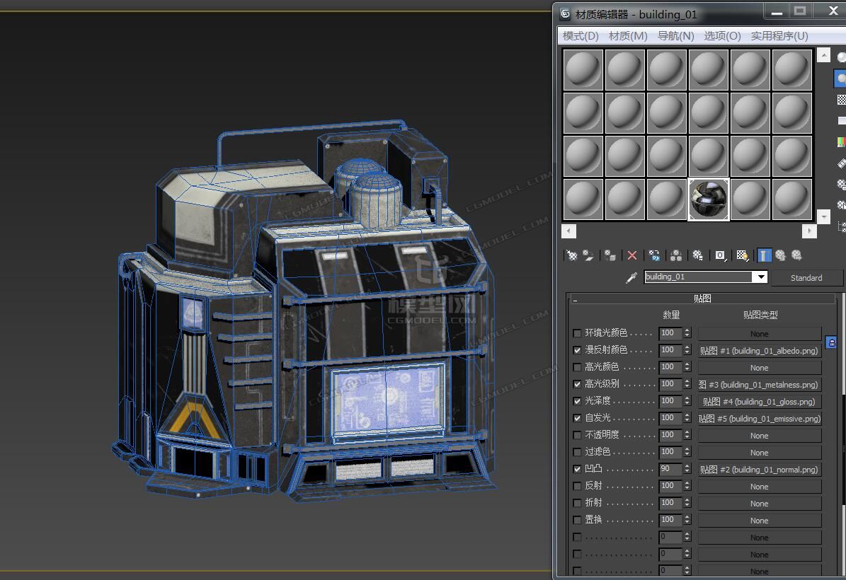Click the Video Color Check icon
This screenshot has height=580, width=846.
[x=840, y=141]
